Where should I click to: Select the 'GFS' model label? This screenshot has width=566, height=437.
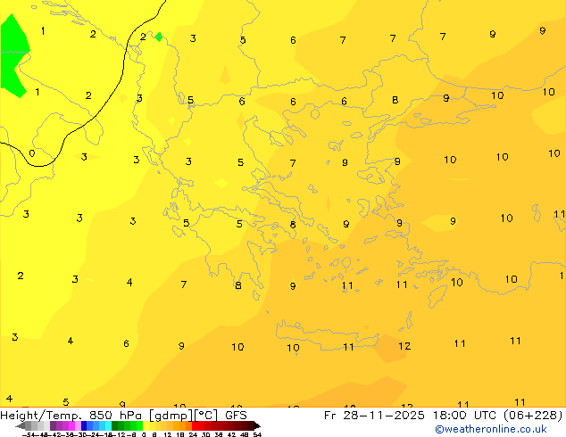pos(236,416)
